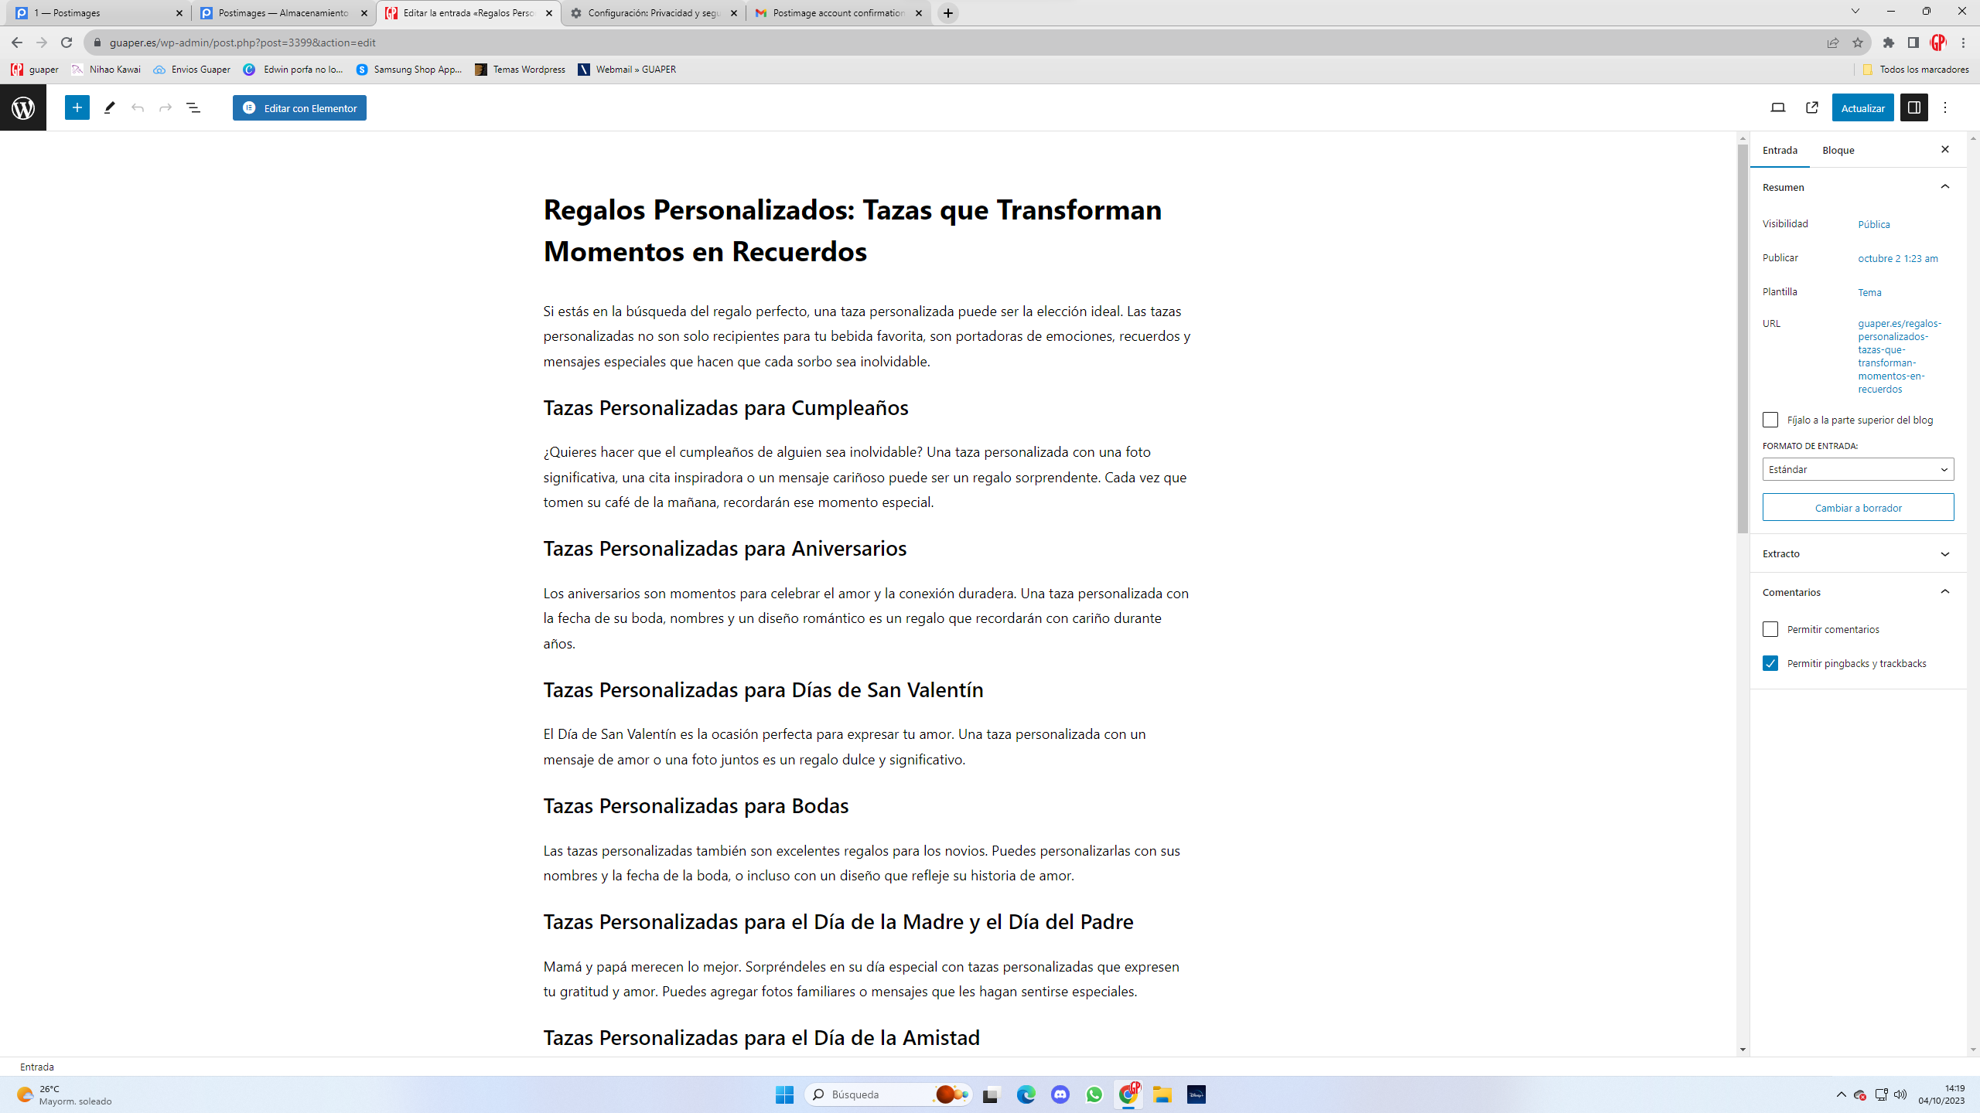This screenshot has width=1980, height=1113.
Task: Click Cambiar a borrador button
Action: tap(1858, 508)
